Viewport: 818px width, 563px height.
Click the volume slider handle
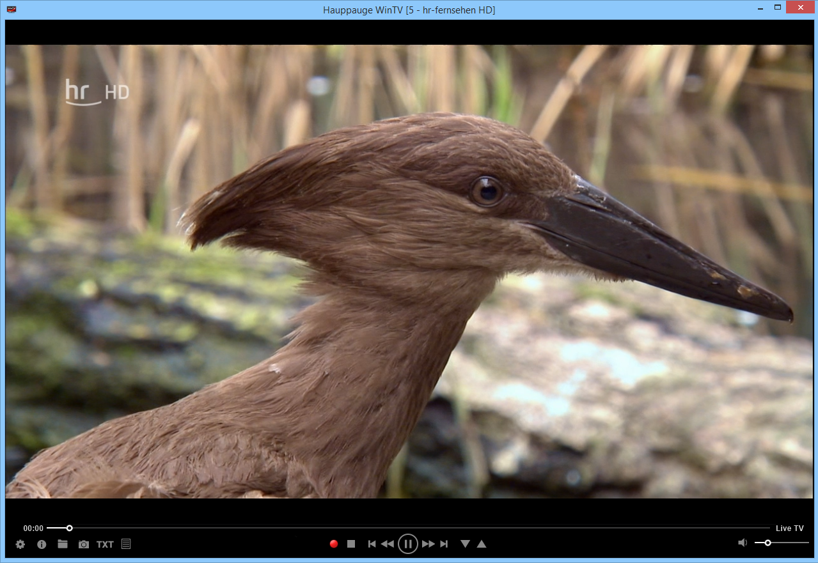point(767,543)
